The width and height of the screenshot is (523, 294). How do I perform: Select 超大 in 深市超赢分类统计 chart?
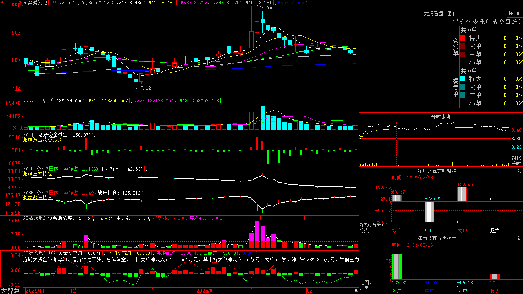click(495, 291)
